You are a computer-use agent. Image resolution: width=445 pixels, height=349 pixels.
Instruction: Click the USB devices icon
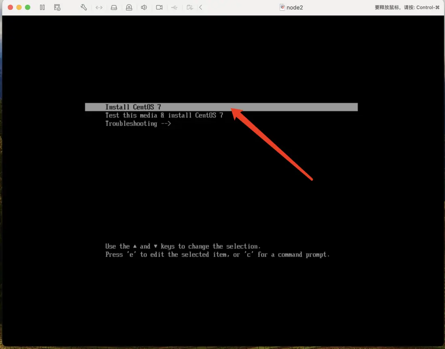(x=174, y=7)
